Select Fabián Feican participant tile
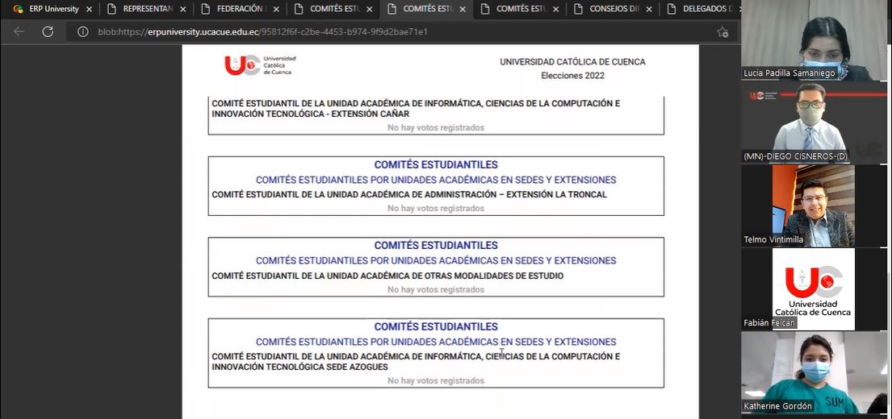The height and width of the screenshot is (419, 892). [814, 289]
